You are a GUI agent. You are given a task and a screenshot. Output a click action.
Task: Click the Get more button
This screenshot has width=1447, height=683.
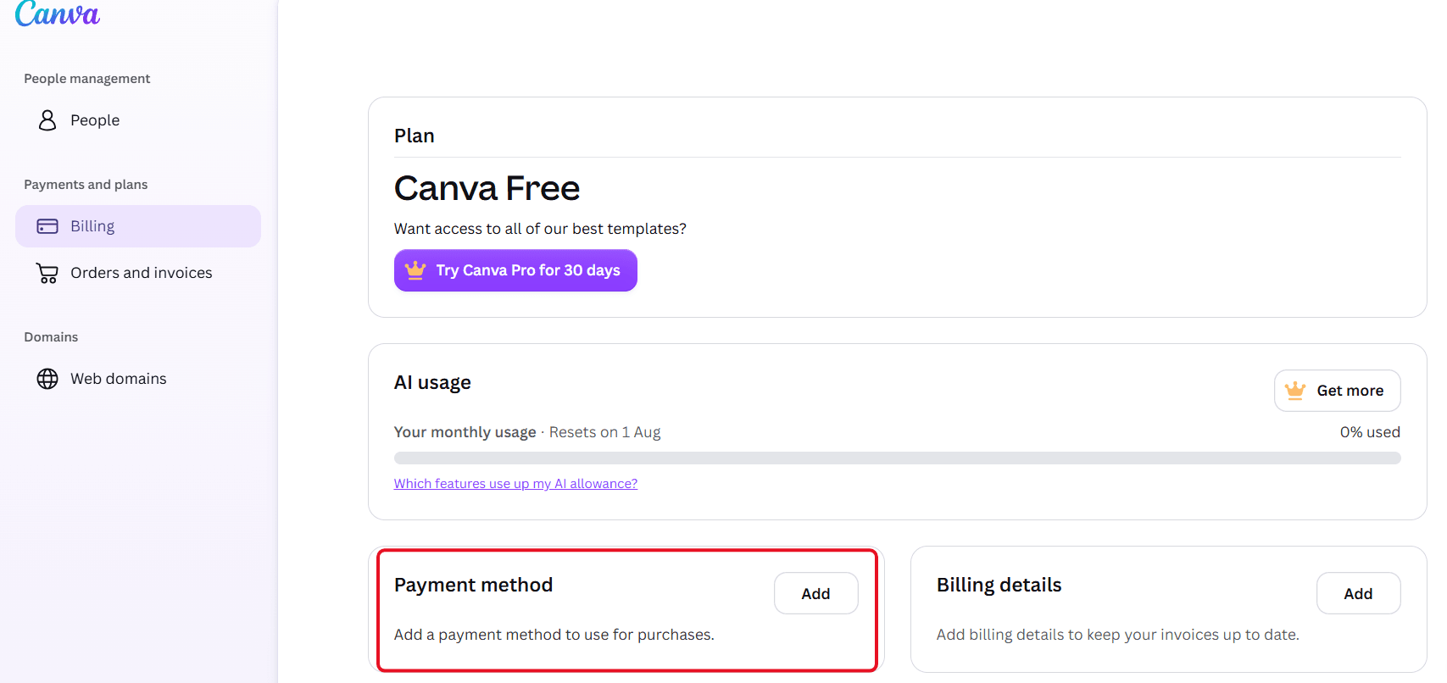[1338, 391]
